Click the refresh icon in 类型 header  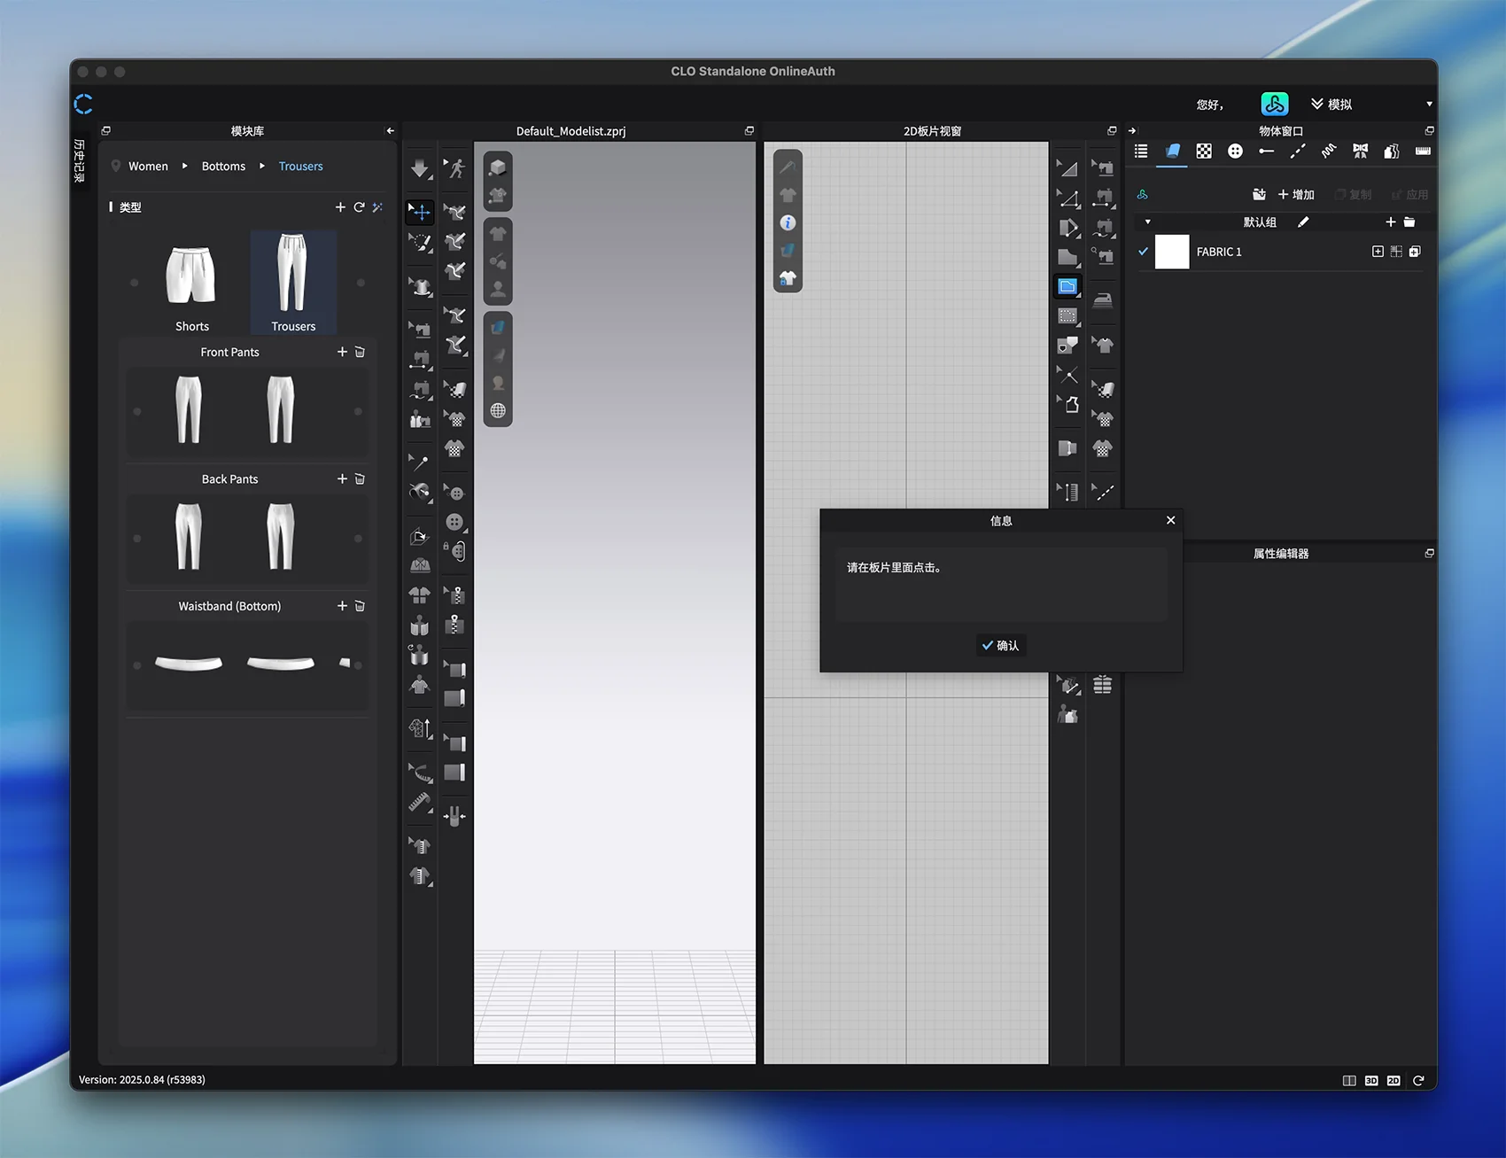pos(359,207)
